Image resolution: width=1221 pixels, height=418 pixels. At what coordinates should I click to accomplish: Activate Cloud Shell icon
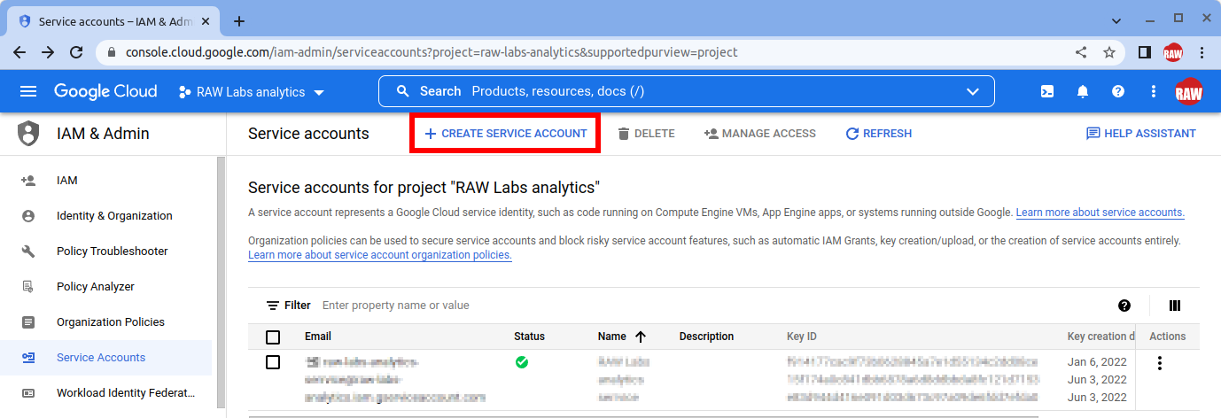(1047, 91)
